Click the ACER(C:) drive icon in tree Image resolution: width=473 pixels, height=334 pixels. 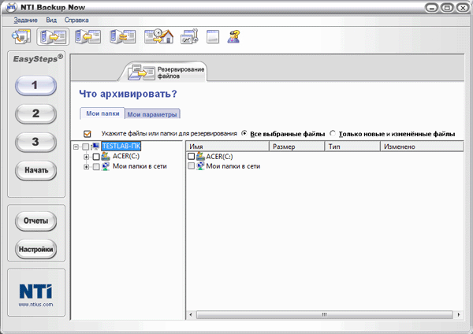click(x=106, y=156)
